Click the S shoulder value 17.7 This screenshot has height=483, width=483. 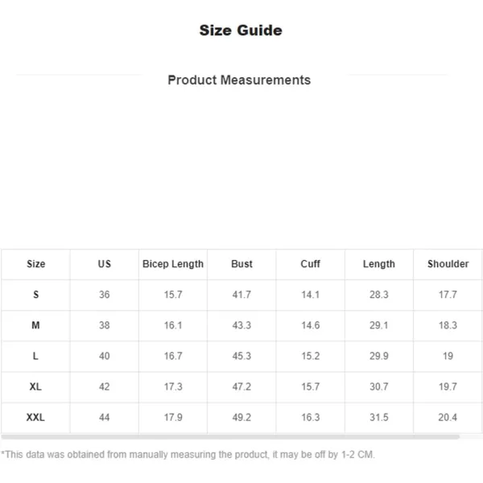448,295
